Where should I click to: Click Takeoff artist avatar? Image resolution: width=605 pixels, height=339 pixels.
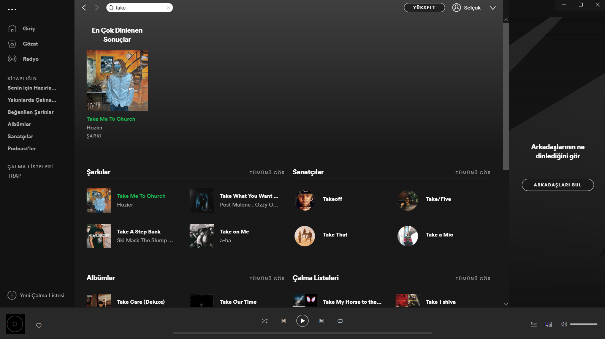point(305,200)
